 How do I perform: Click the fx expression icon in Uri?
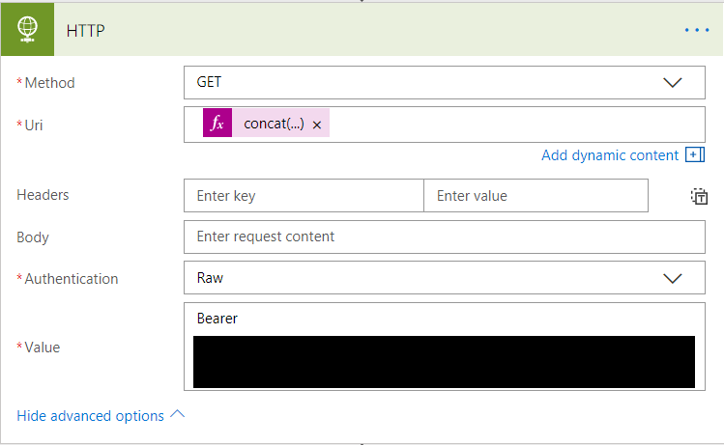217,124
